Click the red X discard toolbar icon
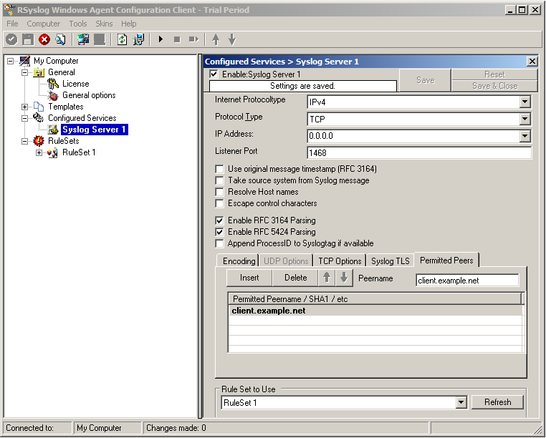The image size is (546, 438). click(44, 39)
